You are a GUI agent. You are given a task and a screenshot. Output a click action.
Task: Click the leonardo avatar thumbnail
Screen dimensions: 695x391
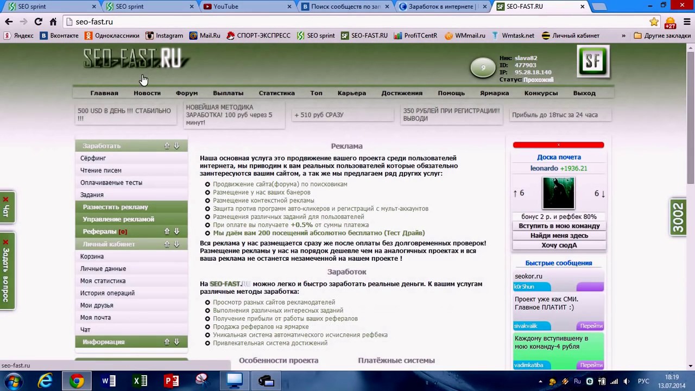pyautogui.click(x=559, y=193)
